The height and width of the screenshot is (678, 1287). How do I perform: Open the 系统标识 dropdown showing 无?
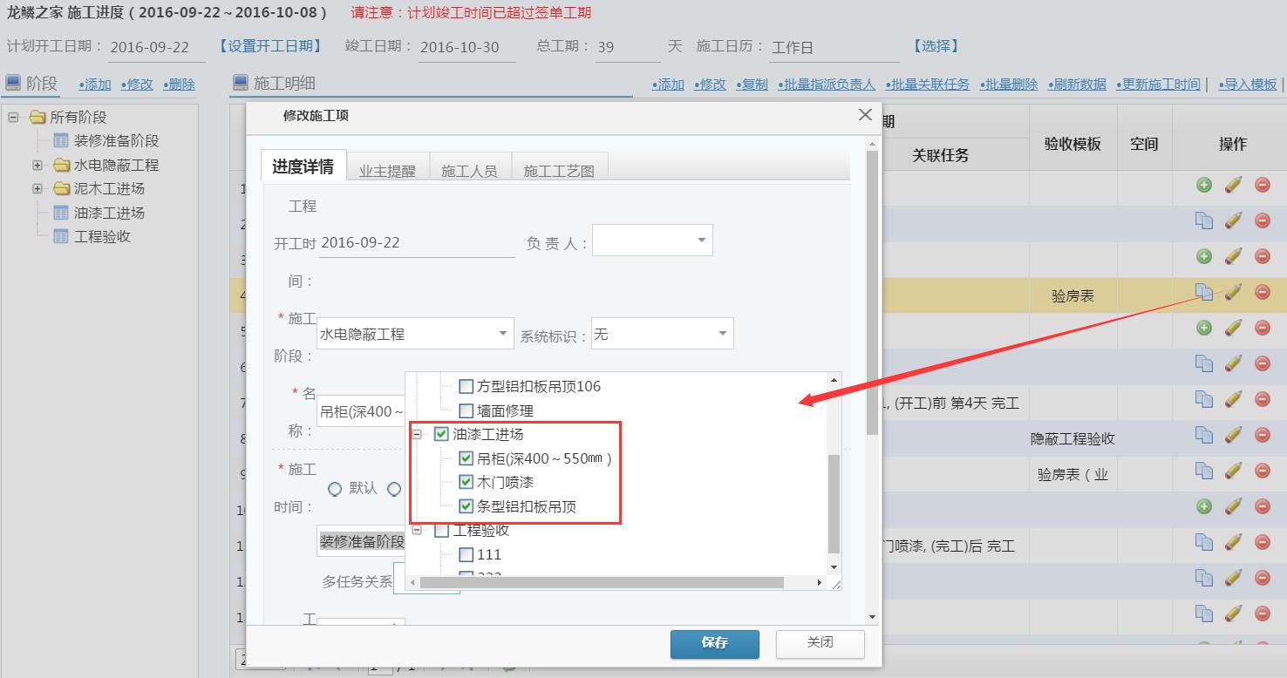click(722, 334)
